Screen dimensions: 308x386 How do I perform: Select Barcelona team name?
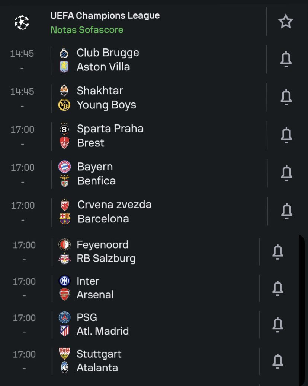click(103, 219)
